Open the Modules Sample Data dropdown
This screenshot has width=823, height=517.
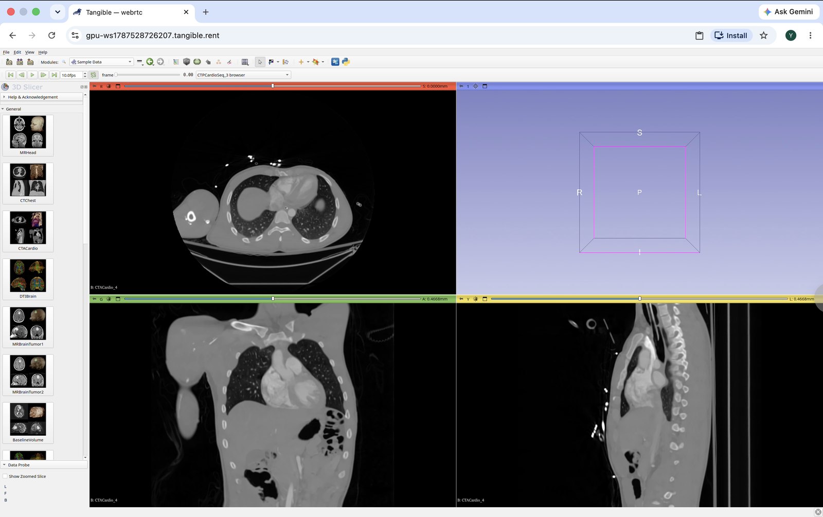click(x=101, y=62)
